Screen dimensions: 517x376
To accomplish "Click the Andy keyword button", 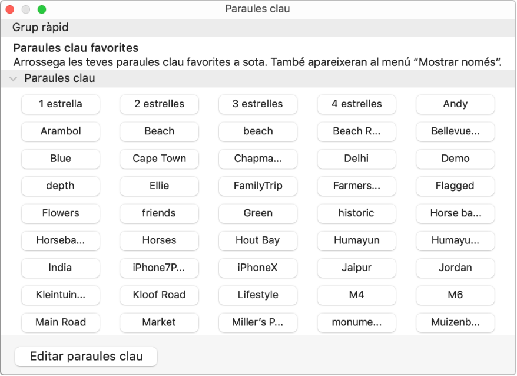I will [x=455, y=104].
